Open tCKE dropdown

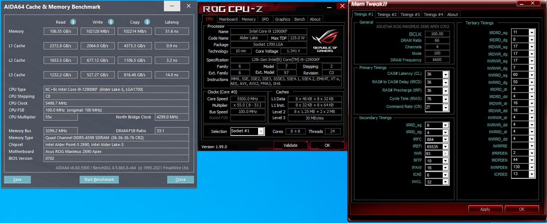(x=446, y=175)
